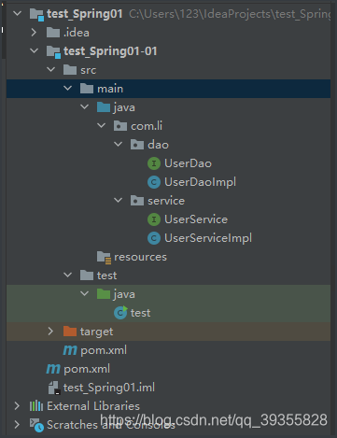
Task: Click the main folder icon
Action: click(87, 89)
